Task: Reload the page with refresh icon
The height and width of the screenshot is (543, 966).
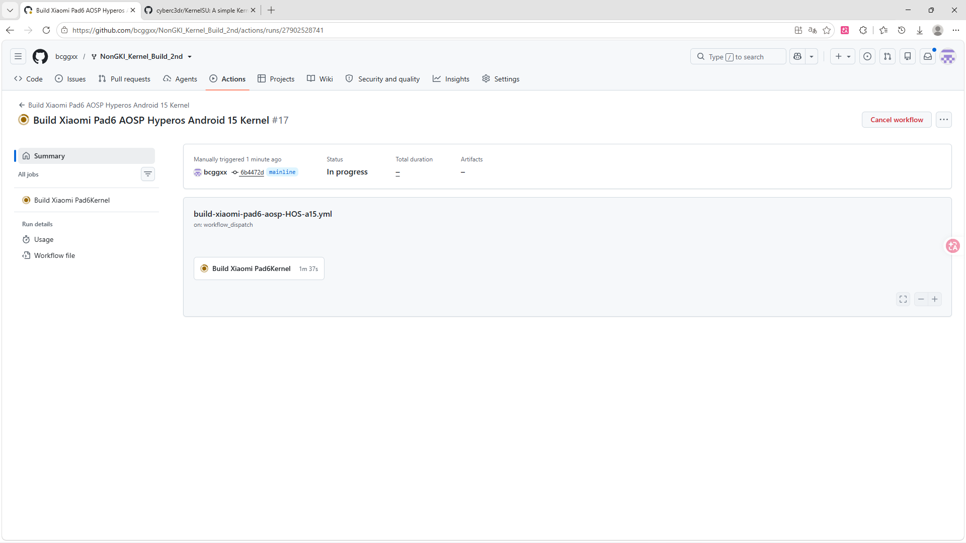Action: coord(46,30)
